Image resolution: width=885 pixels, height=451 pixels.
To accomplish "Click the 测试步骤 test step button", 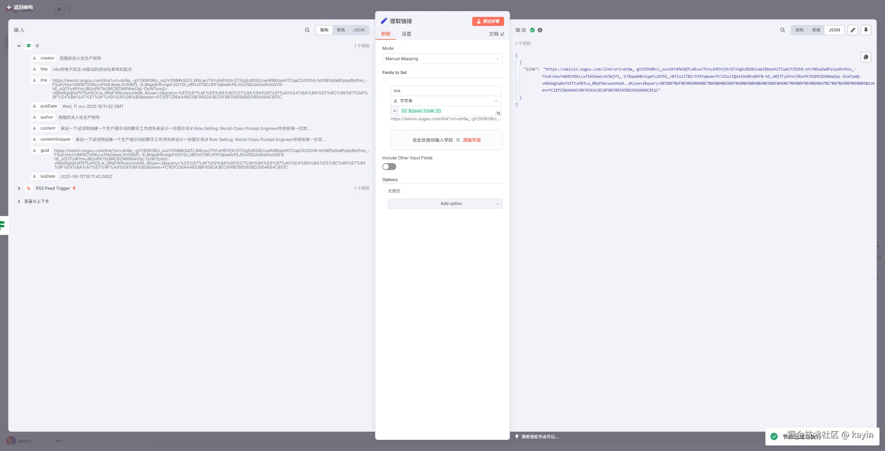I will [x=488, y=21].
